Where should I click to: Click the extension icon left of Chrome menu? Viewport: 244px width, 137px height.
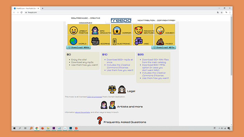point(226,12)
